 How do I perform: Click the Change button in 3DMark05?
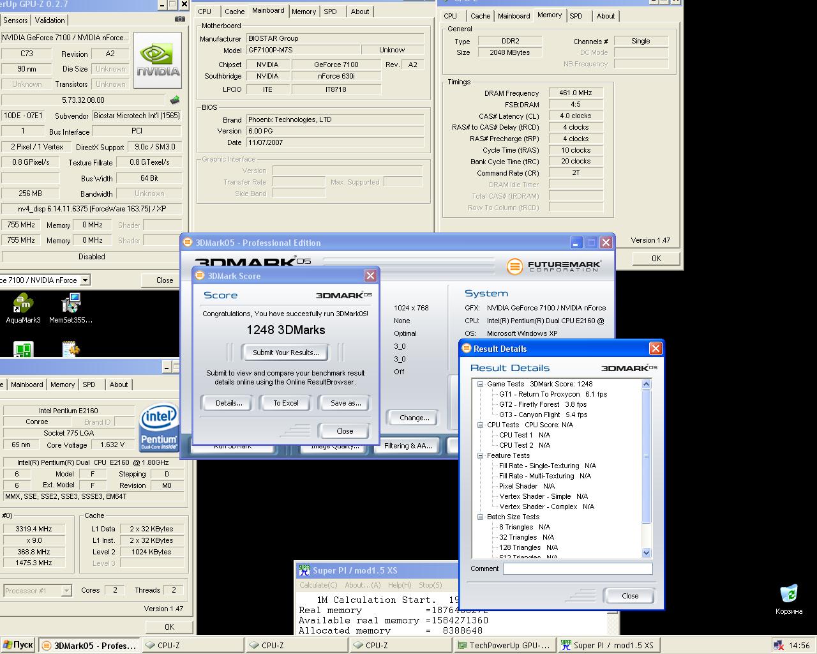pyautogui.click(x=414, y=418)
